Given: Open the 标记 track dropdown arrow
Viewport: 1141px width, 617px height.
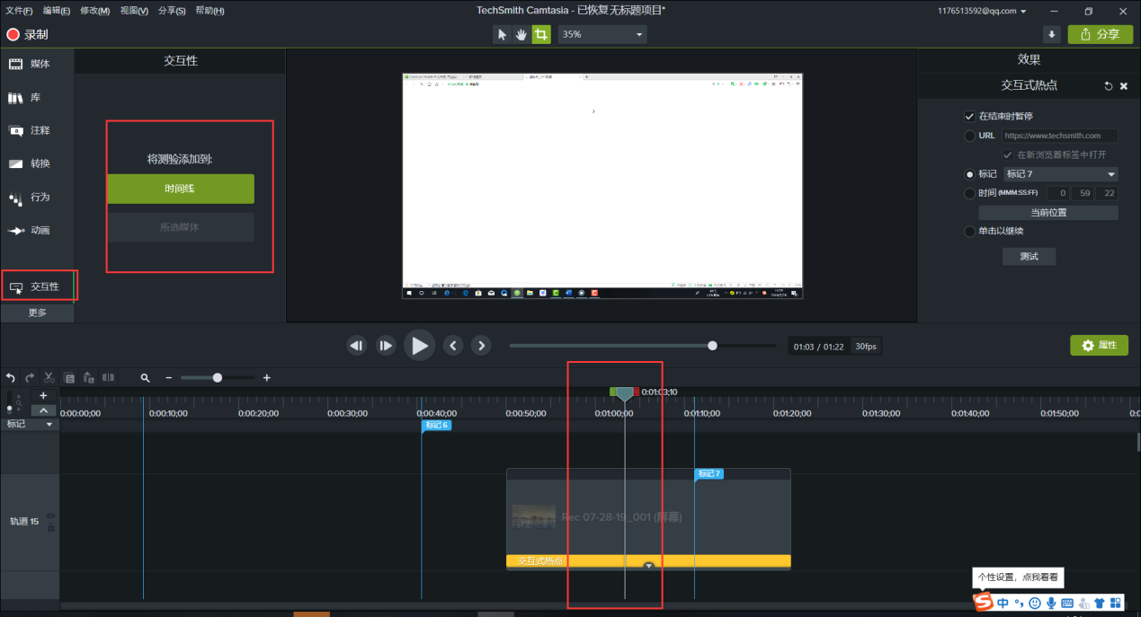Looking at the screenshot, I should 49,425.
